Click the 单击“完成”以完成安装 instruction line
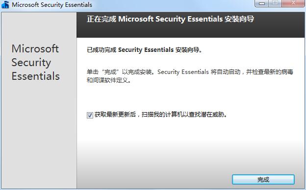The image size is (306, 190). pyautogui.click(x=121, y=72)
